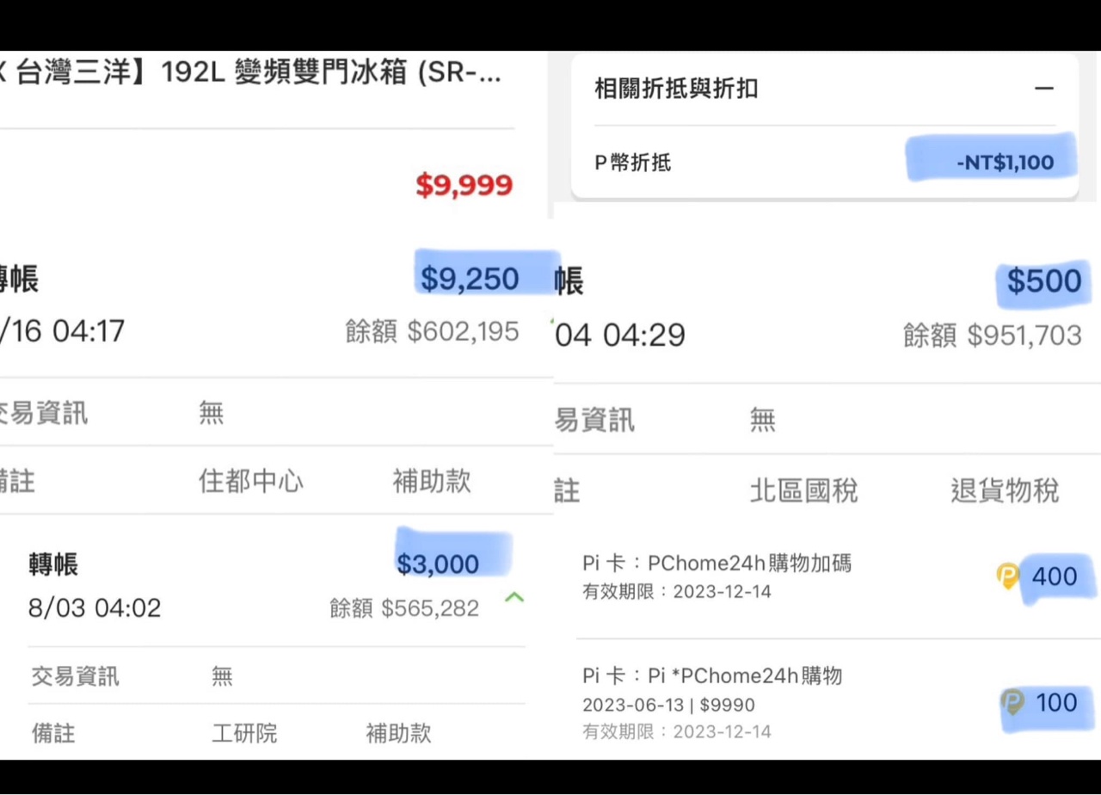Select the 工研院 remark
Image resolution: width=1101 pixels, height=795 pixels.
point(244,733)
